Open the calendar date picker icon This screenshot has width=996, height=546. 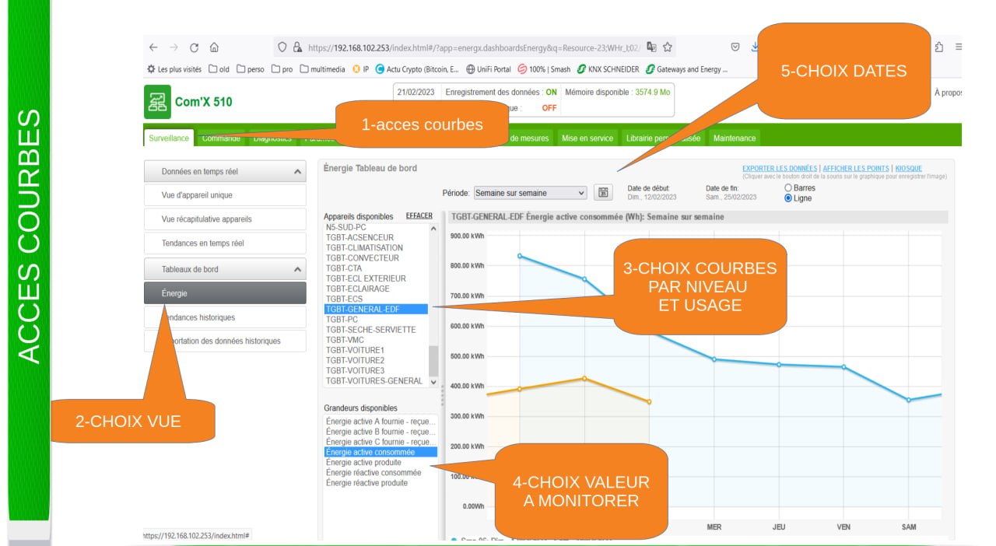tap(602, 193)
